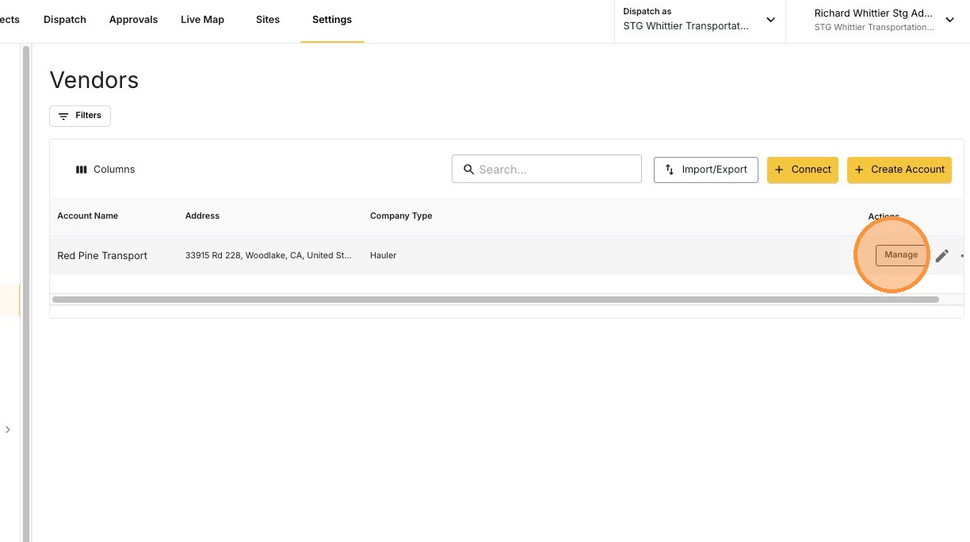Image resolution: width=970 pixels, height=542 pixels.
Task: Click the Create Account button
Action: (x=899, y=170)
